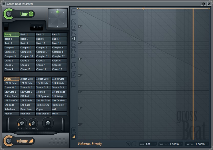Click the envelope midpoint handle at top
The image size is (213, 150).
click(143, 8)
